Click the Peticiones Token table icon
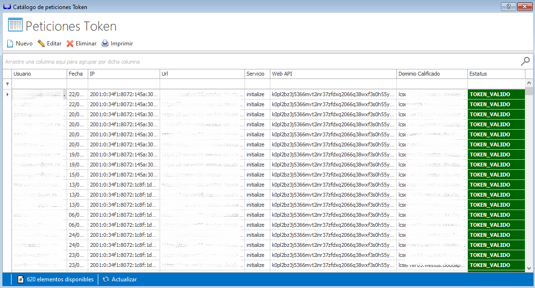 click(15, 25)
